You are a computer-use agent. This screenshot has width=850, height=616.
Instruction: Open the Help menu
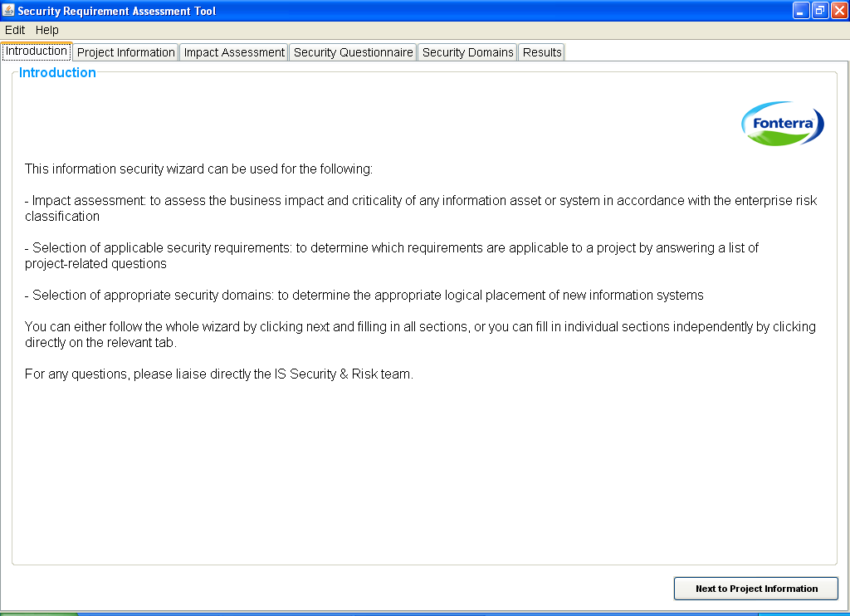click(x=47, y=31)
